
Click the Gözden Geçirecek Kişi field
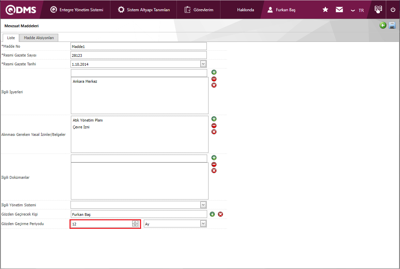[139, 214]
